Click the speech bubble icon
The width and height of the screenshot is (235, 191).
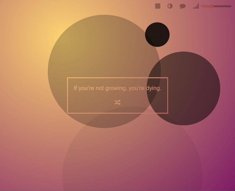point(182,6)
